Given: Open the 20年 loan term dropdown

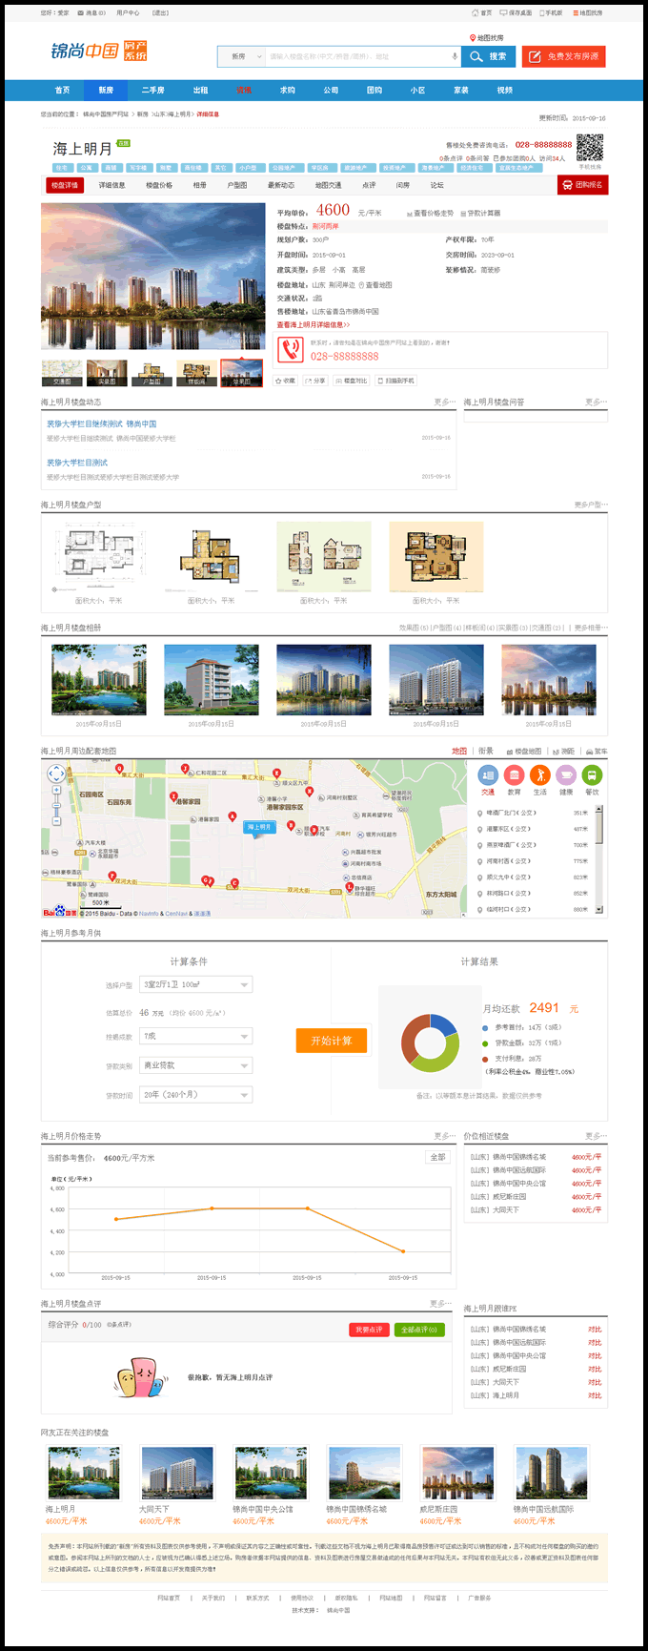Looking at the screenshot, I should click(196, 1094).
